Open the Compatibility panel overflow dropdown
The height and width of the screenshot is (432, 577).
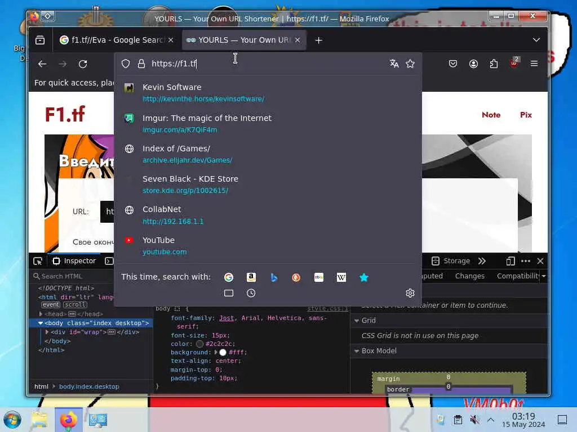point(544,276)
